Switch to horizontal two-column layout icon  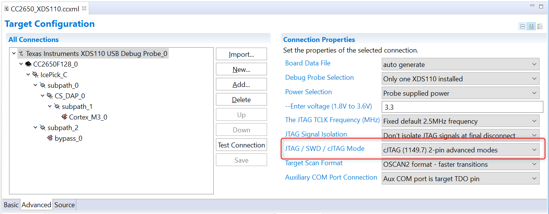click(x=531, y=26)
